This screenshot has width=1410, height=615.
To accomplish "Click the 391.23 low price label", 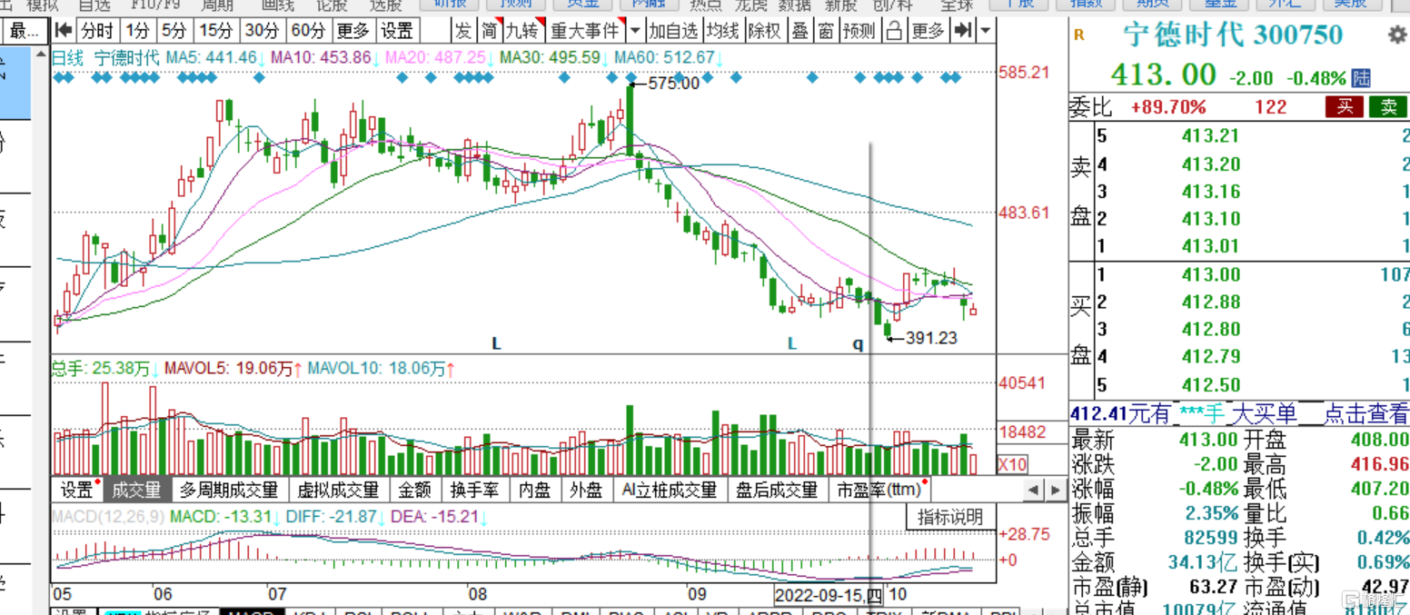I will click(930, 338).
